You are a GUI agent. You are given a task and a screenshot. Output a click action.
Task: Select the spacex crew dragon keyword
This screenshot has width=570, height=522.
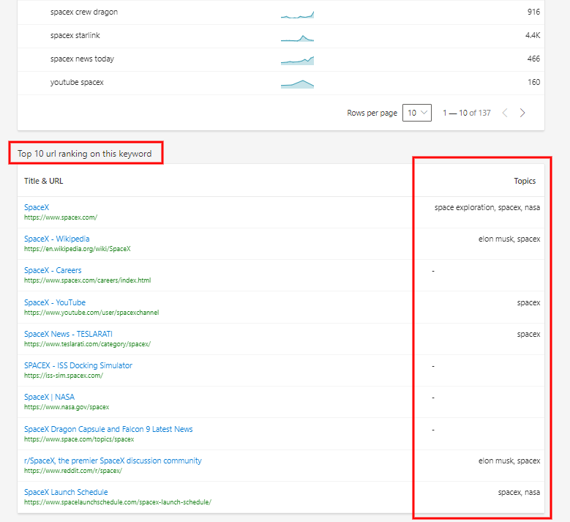84,12
